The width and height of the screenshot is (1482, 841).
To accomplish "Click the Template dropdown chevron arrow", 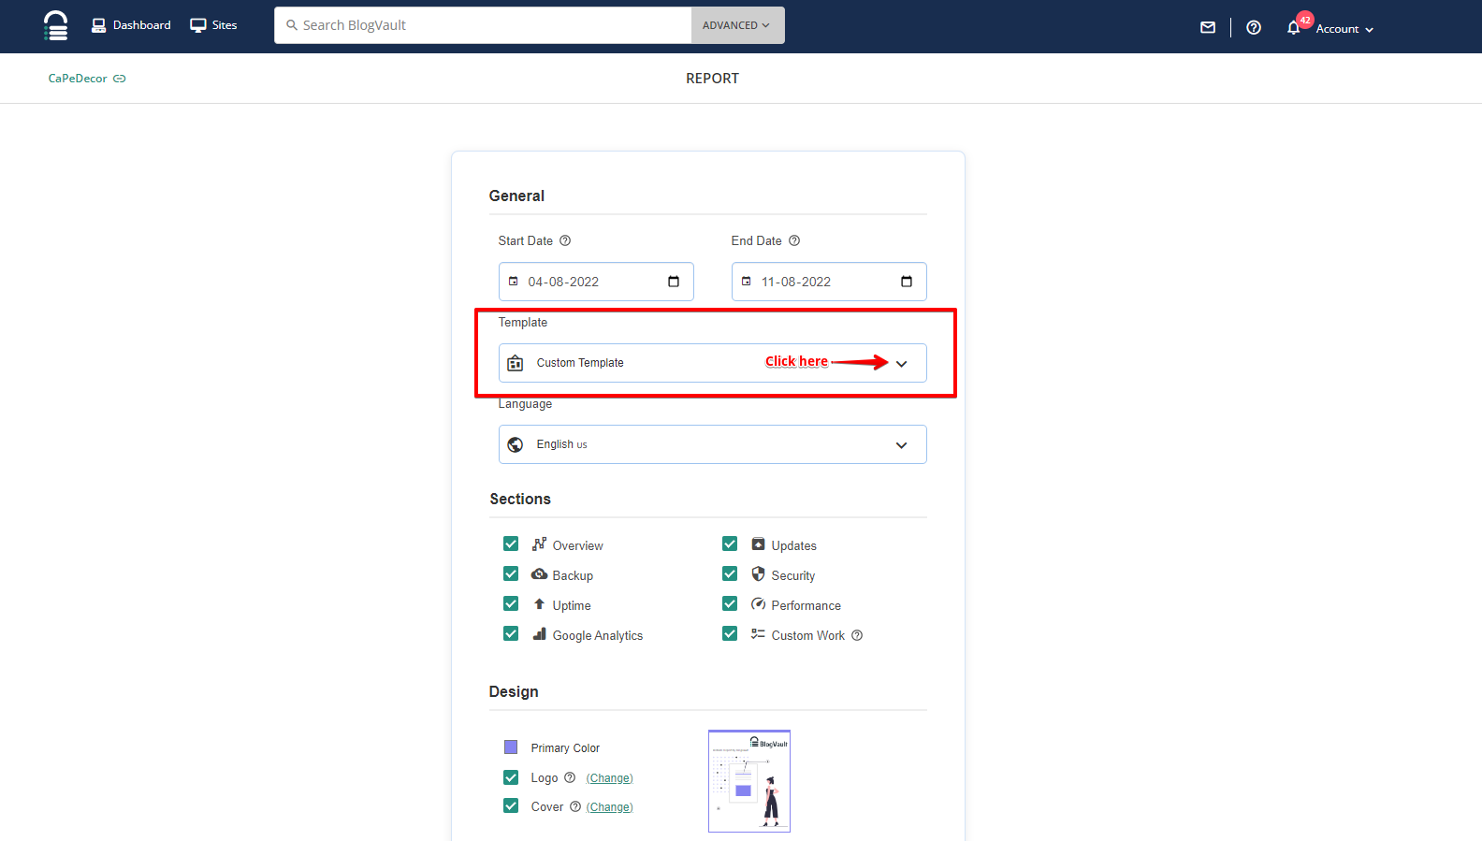I will coord(902,364).
